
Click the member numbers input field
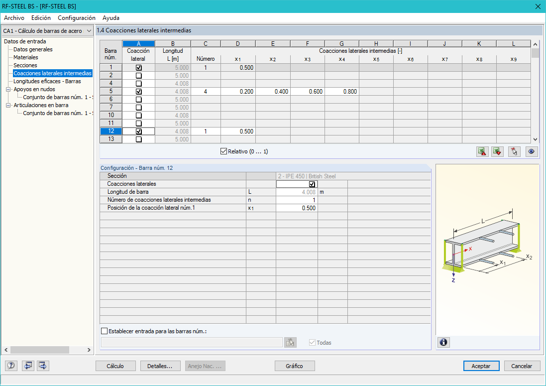tap(192, 343)
